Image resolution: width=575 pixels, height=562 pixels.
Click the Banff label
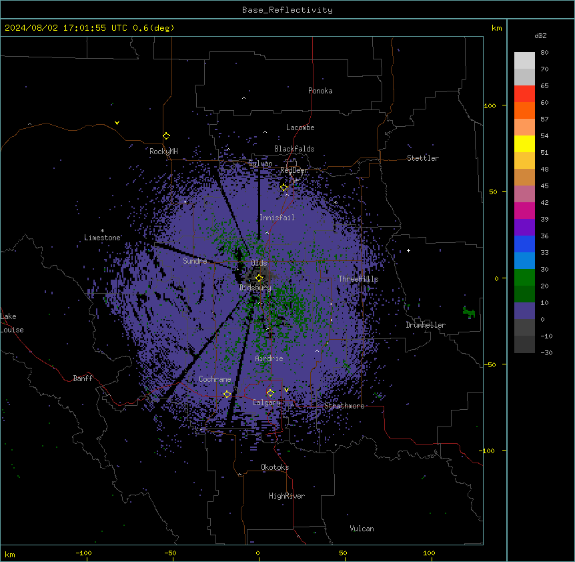pyautogui.click(x=83, y=378)
